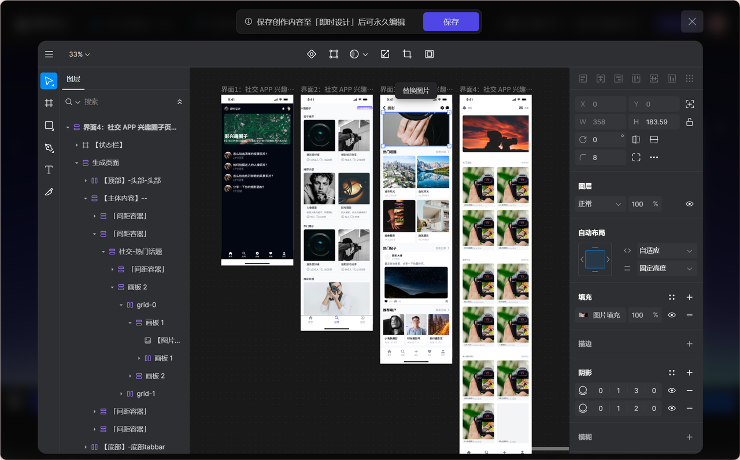Open the hamburger main menu
This screenshot has height=460, width=740.
(x=49, y=54)
